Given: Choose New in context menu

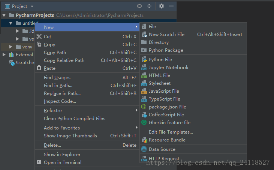Looking at the screenshot, I should [x=87, y=27].
